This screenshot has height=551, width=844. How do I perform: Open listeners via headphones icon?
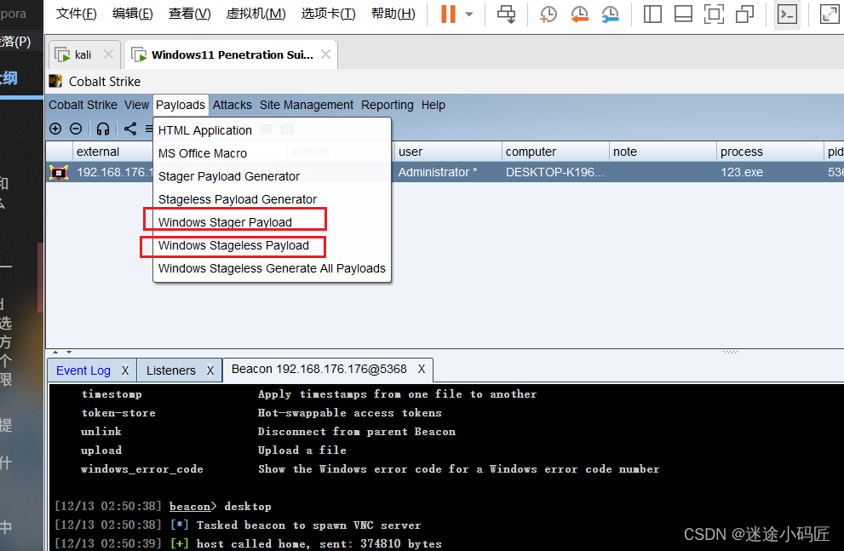[103, 129]
